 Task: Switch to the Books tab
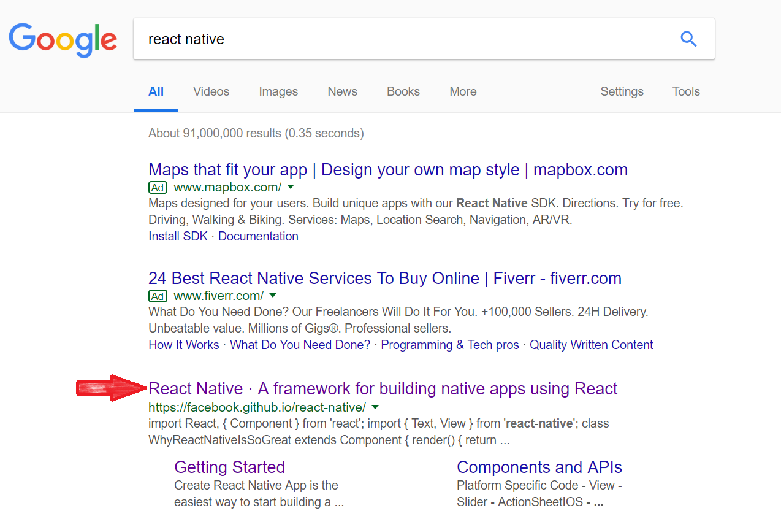(403, 91)
